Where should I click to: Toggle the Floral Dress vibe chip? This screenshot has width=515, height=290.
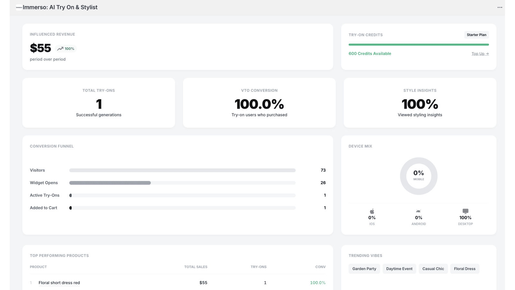click(x=464, y=268)
